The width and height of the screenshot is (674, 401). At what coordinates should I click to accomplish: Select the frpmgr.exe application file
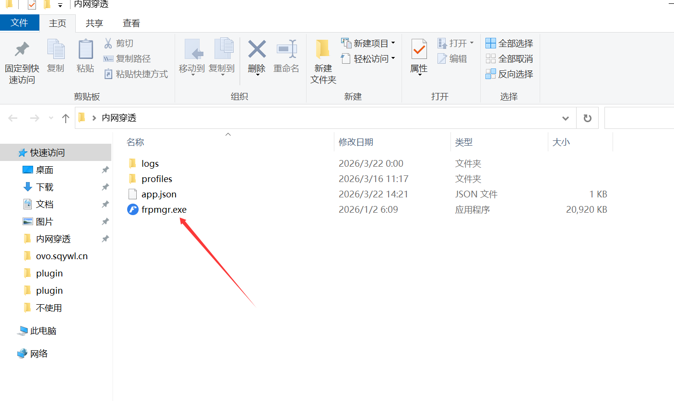pyautogui.click(x=164, y=209)
